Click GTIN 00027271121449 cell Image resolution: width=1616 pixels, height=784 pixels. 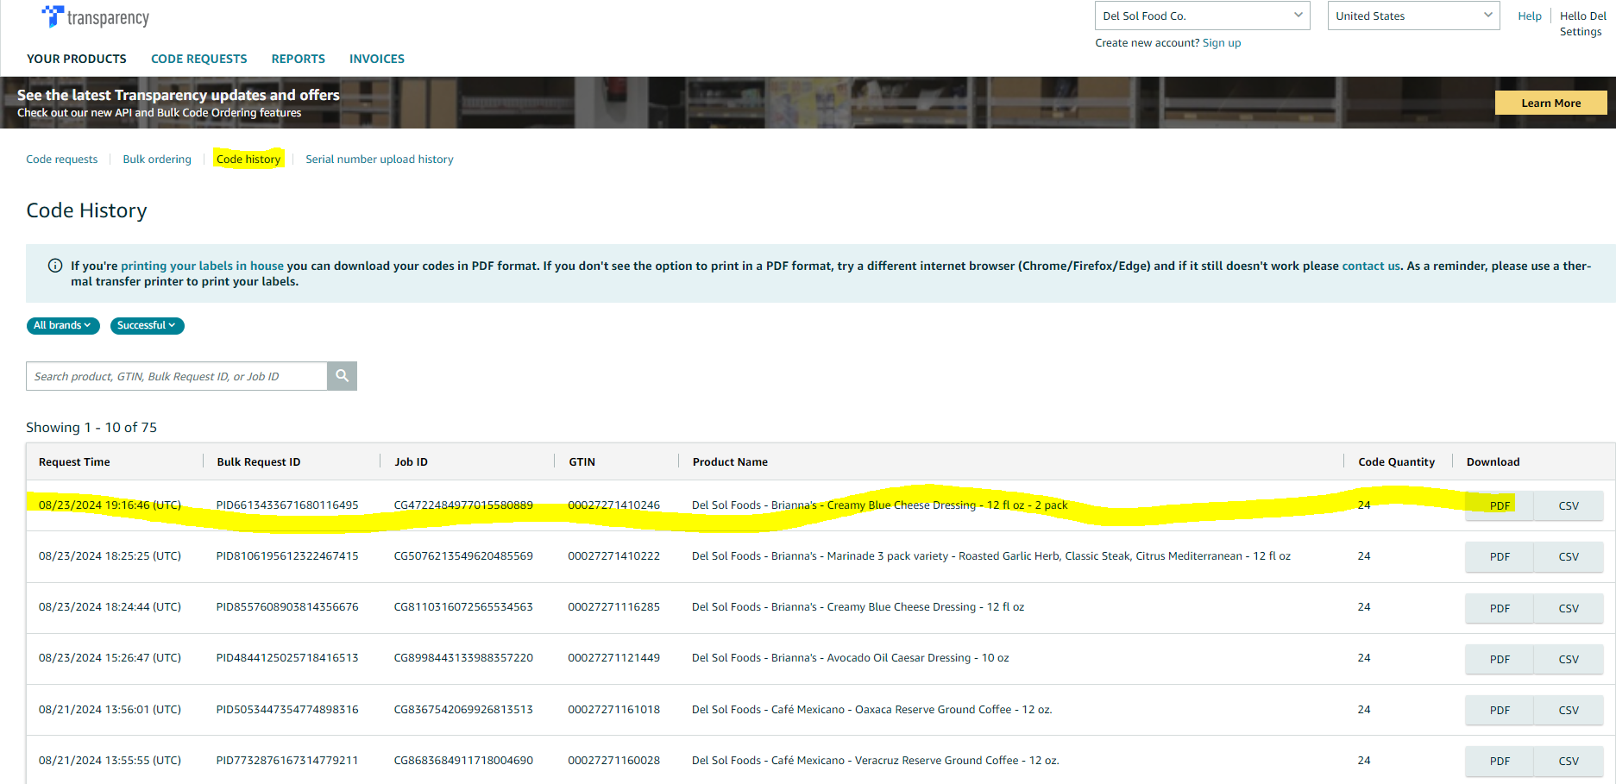click(613, 657)
